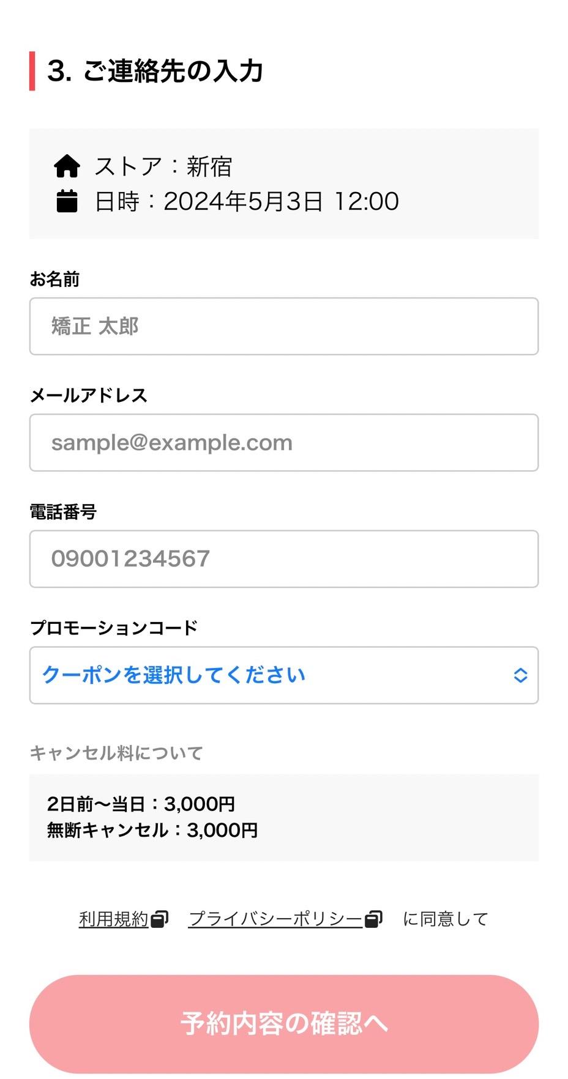Click the 日時 2024年5月3日 12:00 text
The image size is (568, 1079).
247,201
